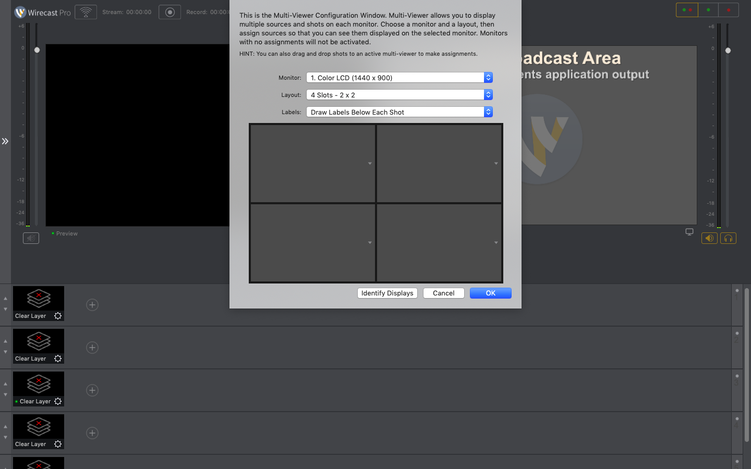Click the preview audio volume slider handle

coord(37,50)
